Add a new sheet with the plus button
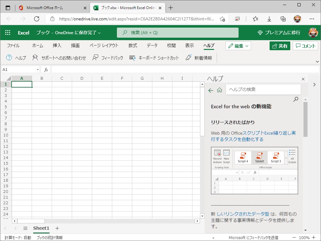The image size is (321, 241). click(x=57, y=228)
